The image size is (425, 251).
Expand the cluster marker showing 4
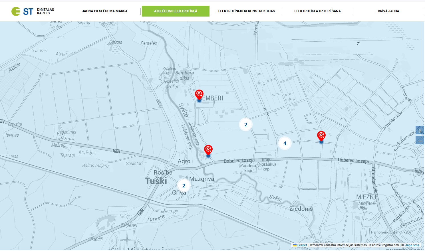click(285, 143)
